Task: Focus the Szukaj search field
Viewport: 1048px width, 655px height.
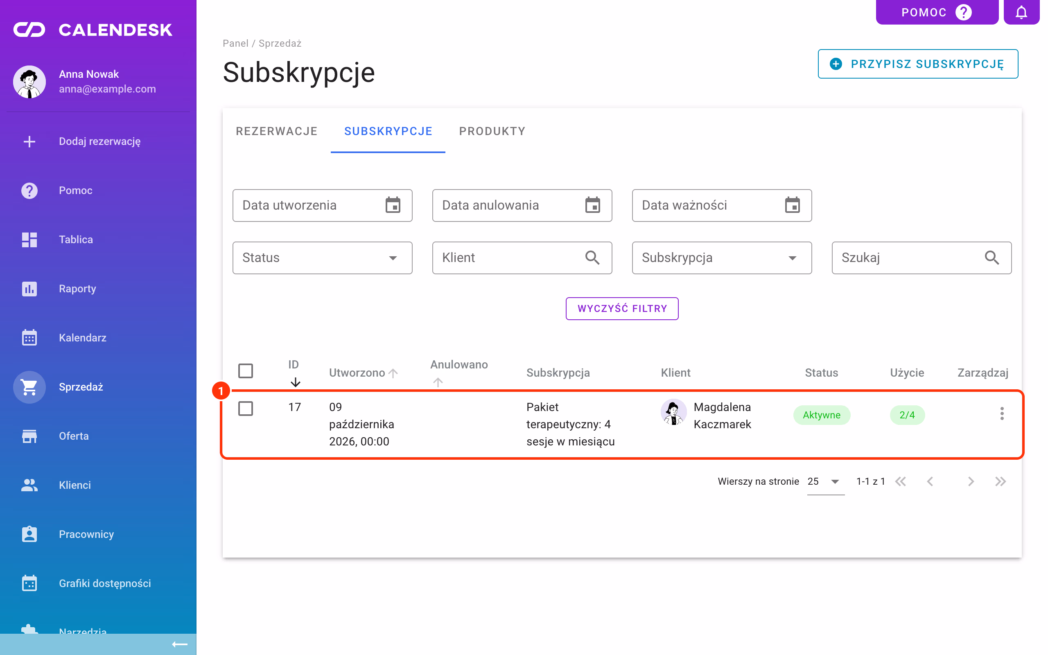Action: tap(922, 258)
